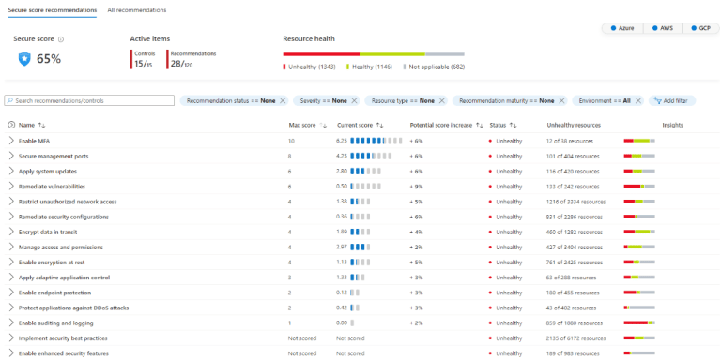Dismiss the Recommendation maturity filter X
Viewport: 721px width, 360px height.
point(561,100)
